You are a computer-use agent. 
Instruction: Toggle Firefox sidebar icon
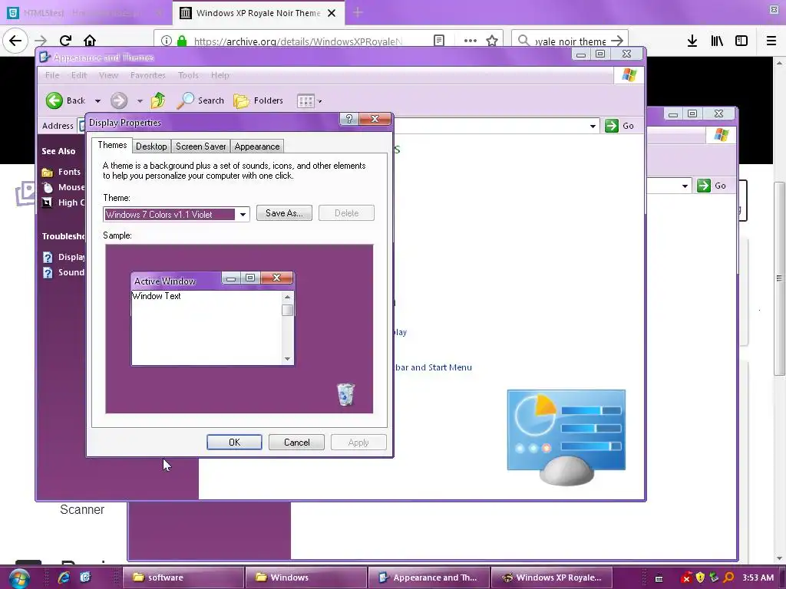(x=741, y=41)
